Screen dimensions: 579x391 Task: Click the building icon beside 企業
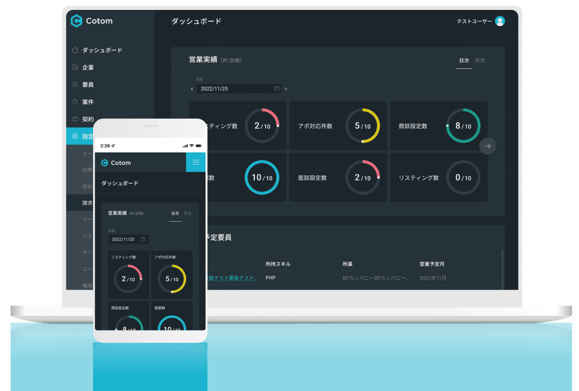[x=75, y=67]
